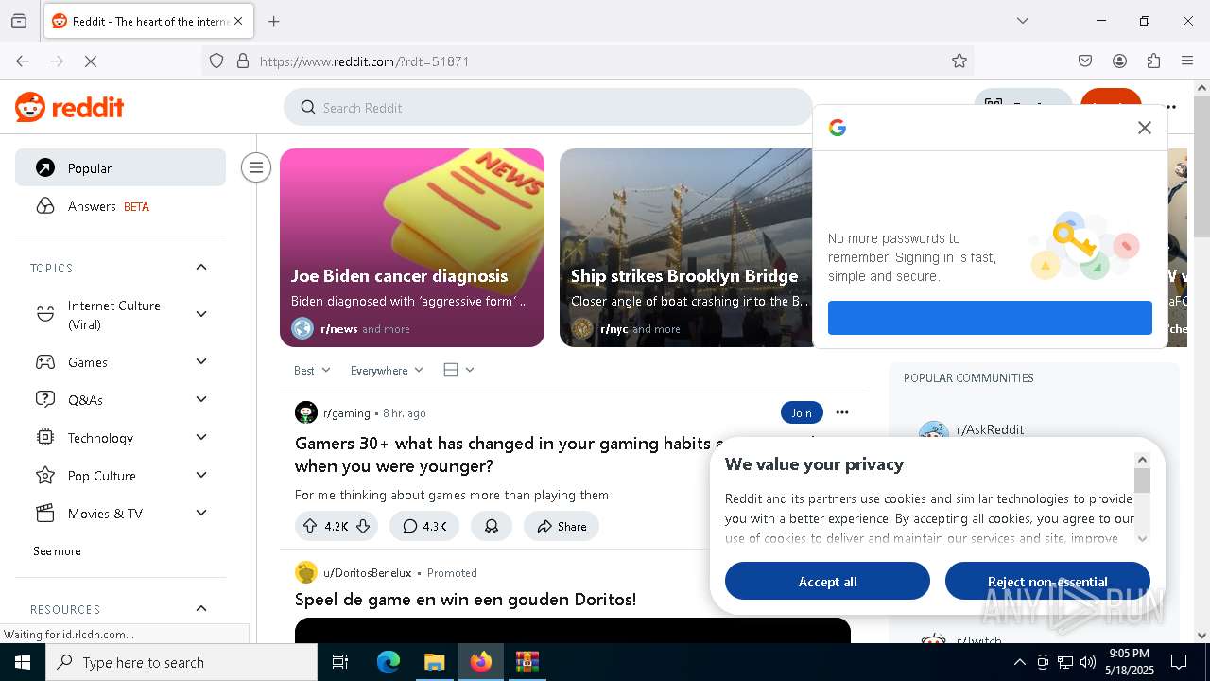This screenshot has height=681, width=1210.
Task: Collapse the Resources section
Action: point(201,608)
